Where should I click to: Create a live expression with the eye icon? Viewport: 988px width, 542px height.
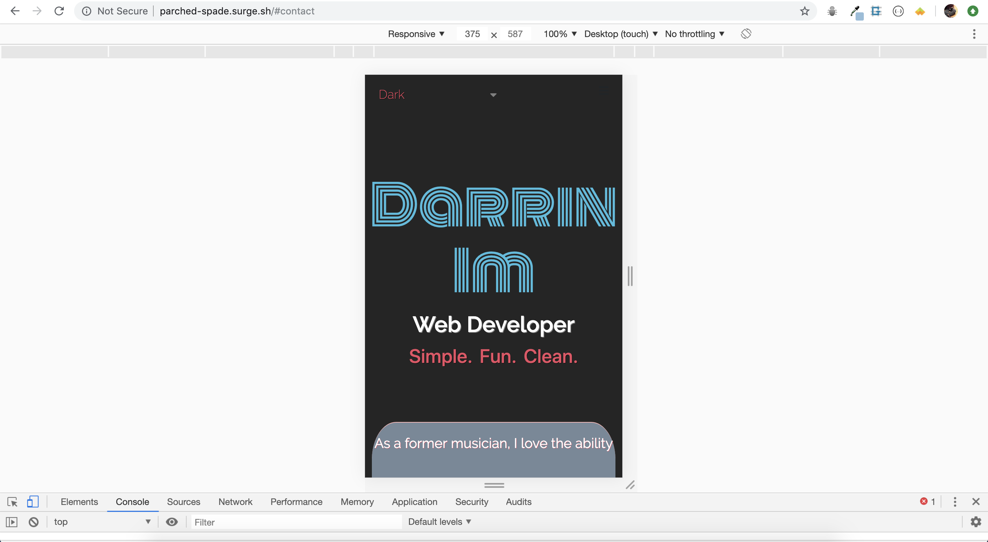click(172, 522)
